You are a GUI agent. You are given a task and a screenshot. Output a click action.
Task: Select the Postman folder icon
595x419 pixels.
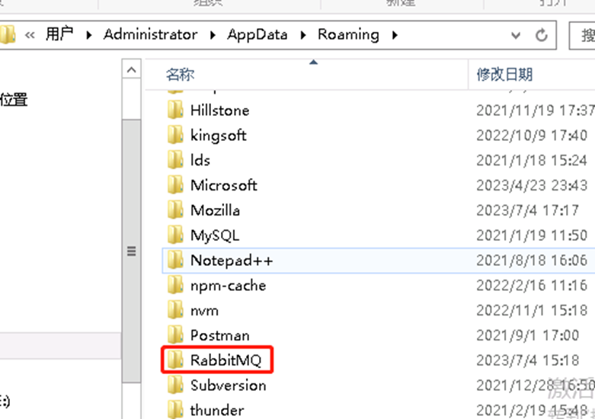click(x=176, y=335)
